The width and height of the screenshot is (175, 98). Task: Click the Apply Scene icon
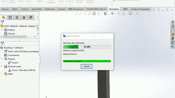(x=123, y=14)
